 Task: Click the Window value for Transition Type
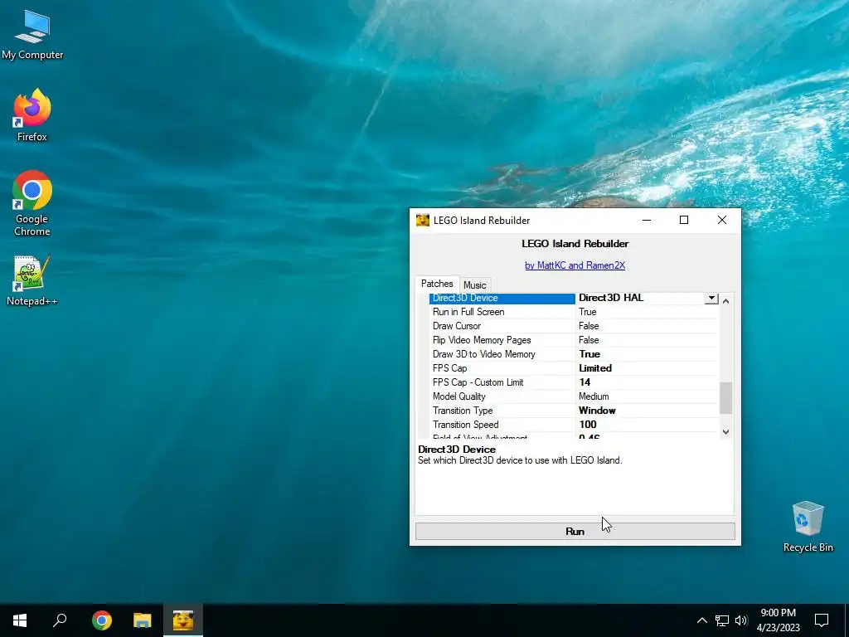597,411
